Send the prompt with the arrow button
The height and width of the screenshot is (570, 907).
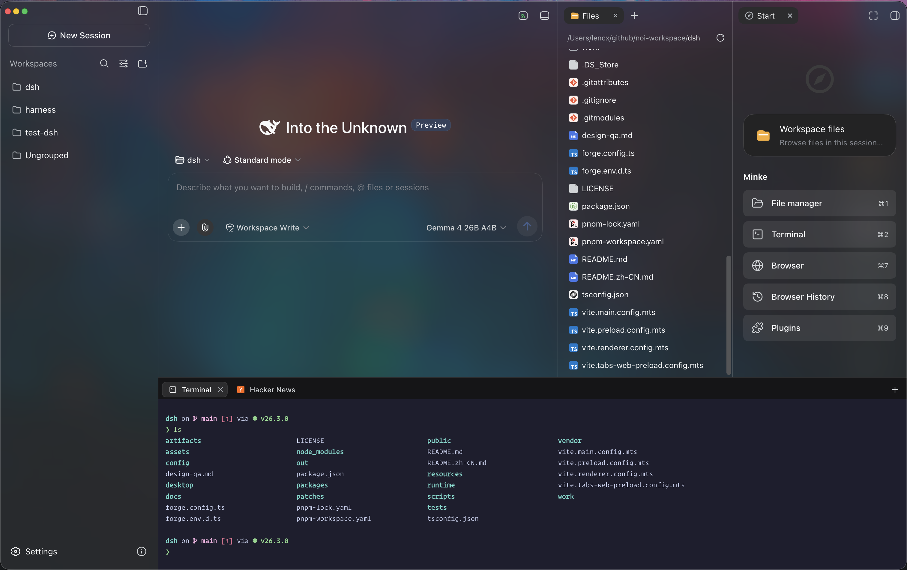coord(527,226)
